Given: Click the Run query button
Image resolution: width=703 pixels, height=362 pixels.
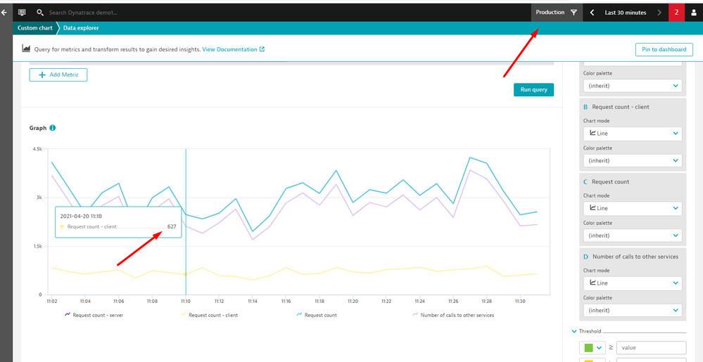Looking at the screenshot, I should click(x=533, y=90).
